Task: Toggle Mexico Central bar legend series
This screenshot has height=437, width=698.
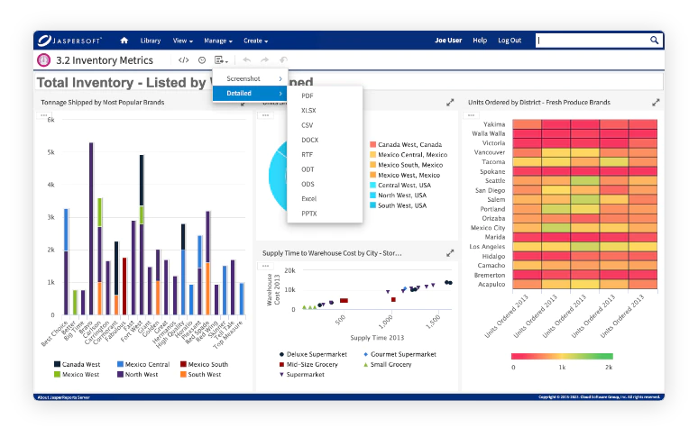Action: (143, 364)
